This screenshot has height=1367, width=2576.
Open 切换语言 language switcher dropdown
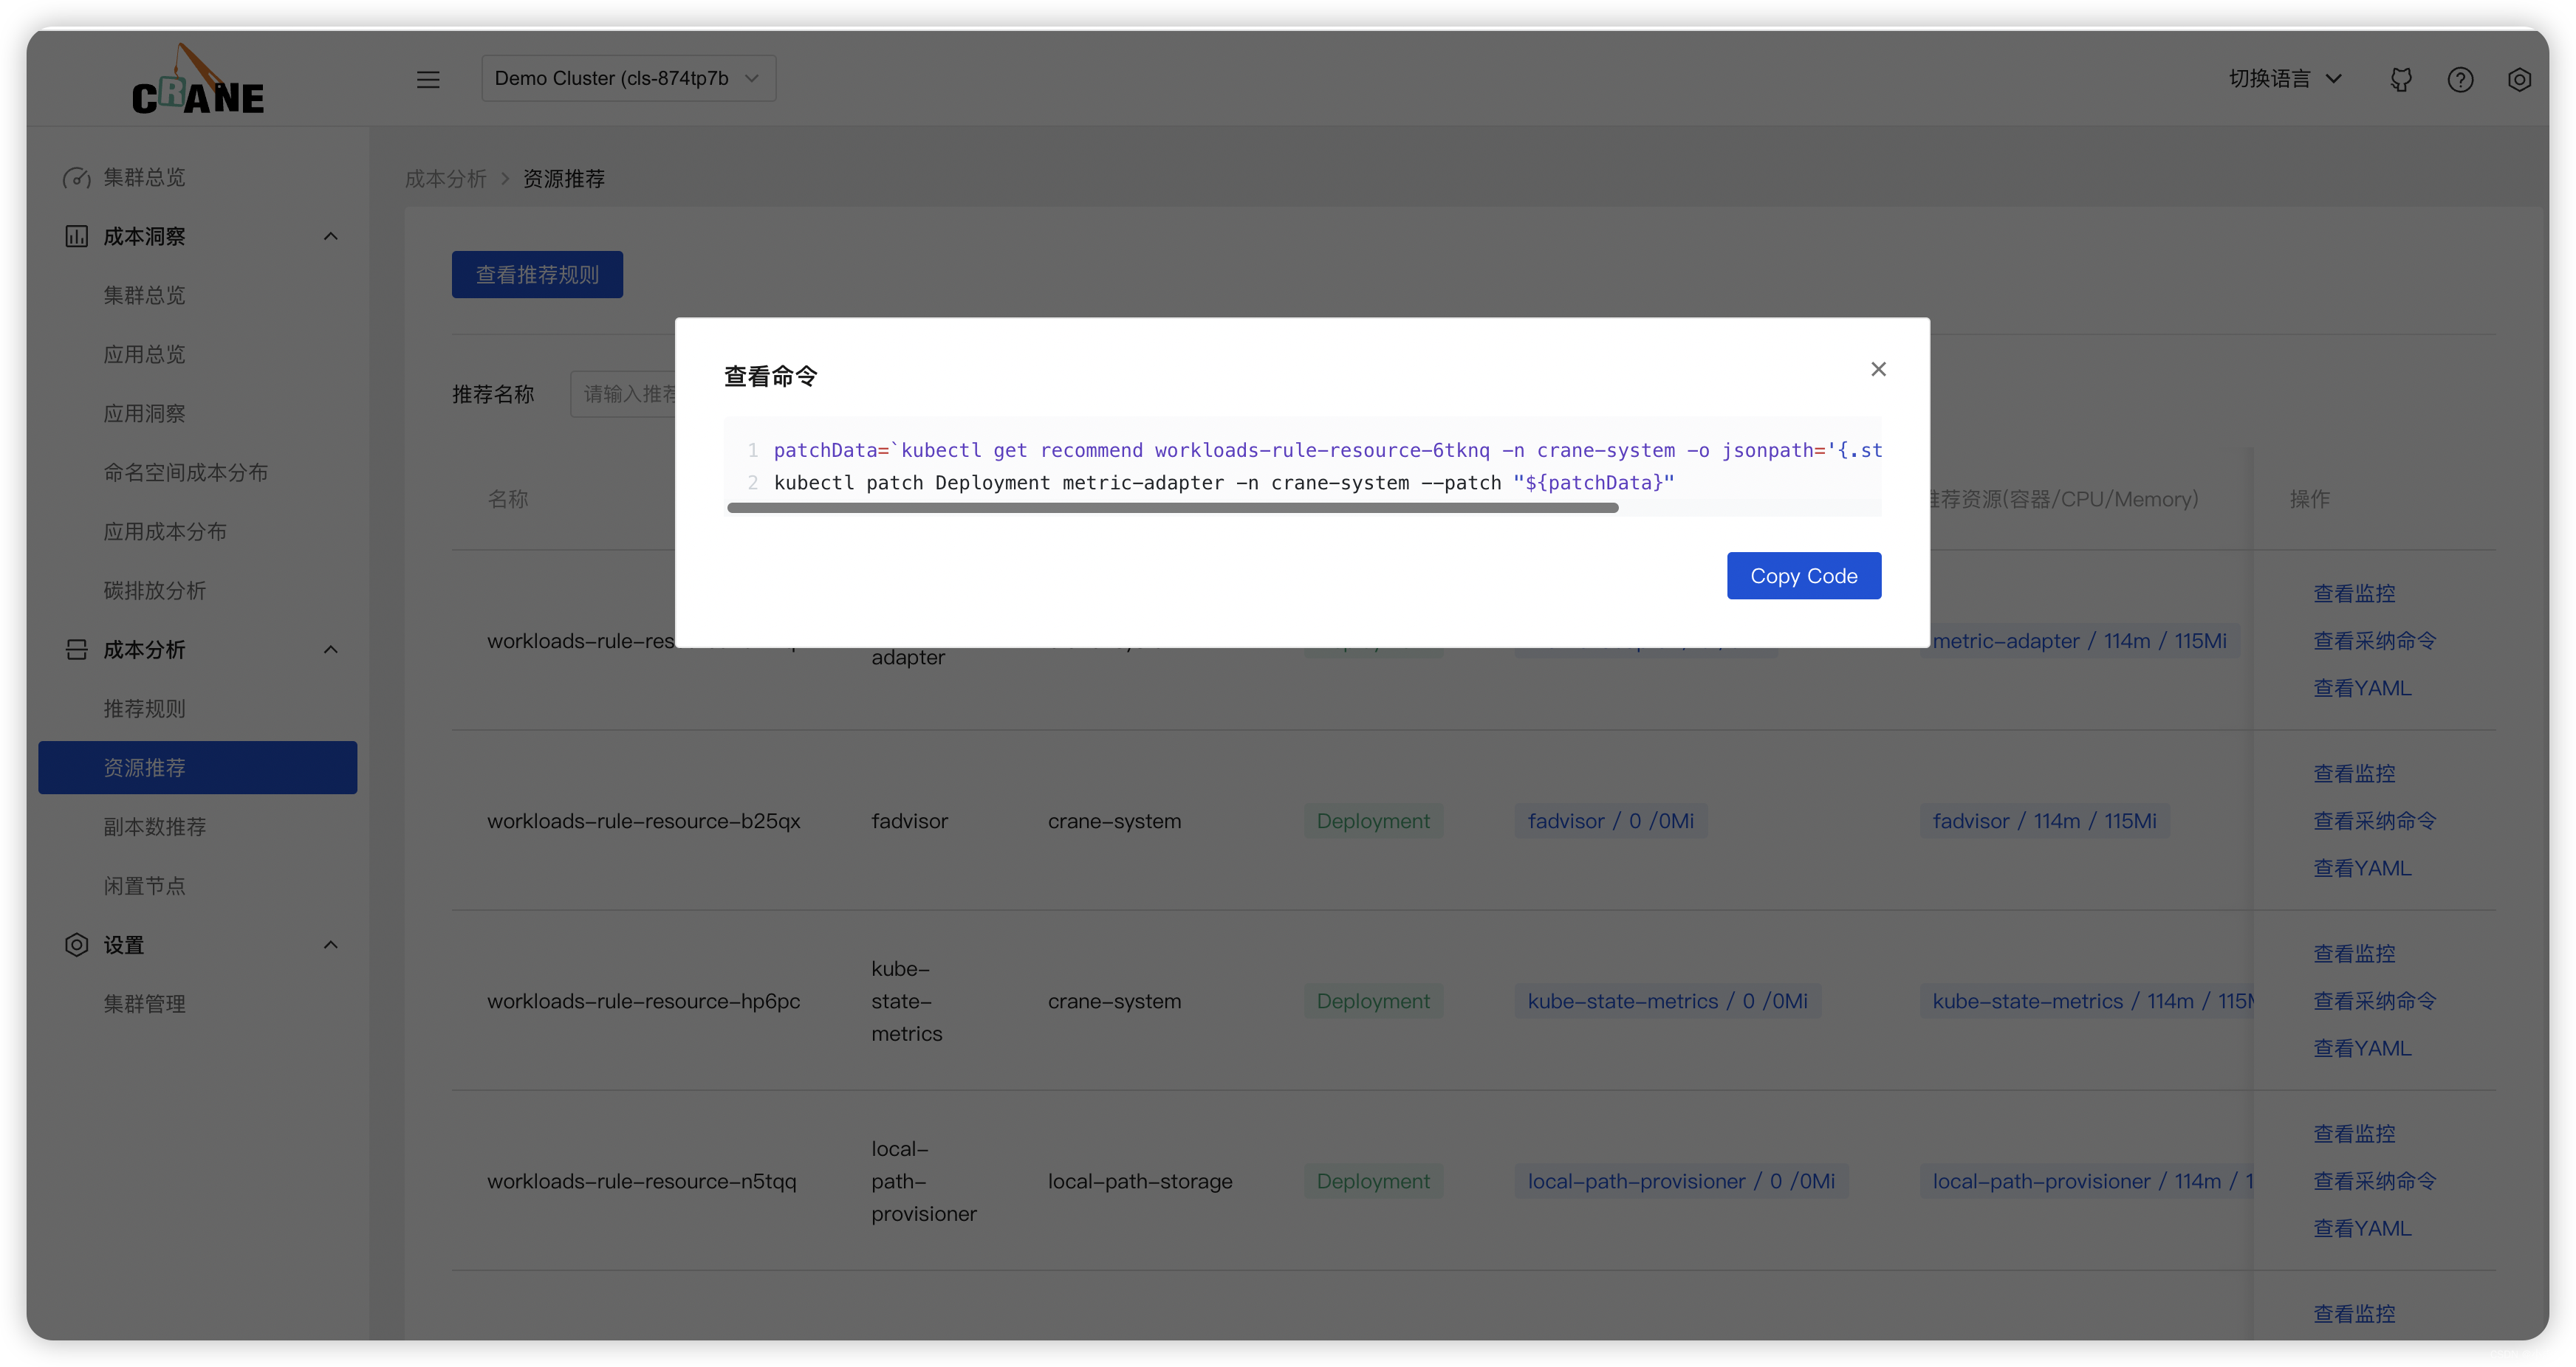point(2281,78)
